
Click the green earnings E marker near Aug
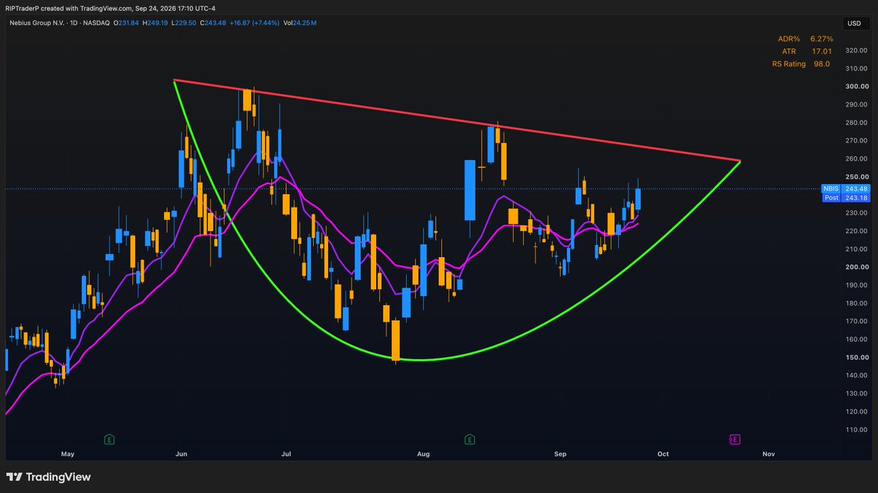coord(470,440)
